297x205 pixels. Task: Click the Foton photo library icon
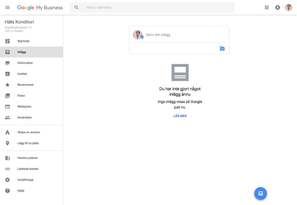[7, 96]
